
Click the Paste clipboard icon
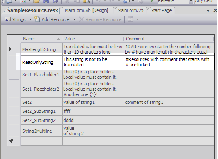(x=86, y=1)
